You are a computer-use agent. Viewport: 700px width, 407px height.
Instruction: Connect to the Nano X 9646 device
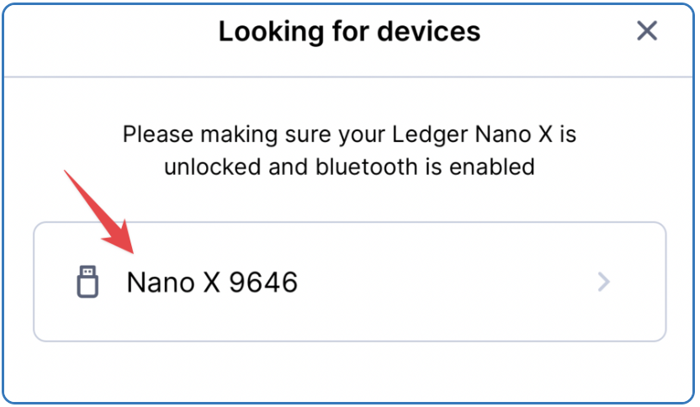click(349, 282)
